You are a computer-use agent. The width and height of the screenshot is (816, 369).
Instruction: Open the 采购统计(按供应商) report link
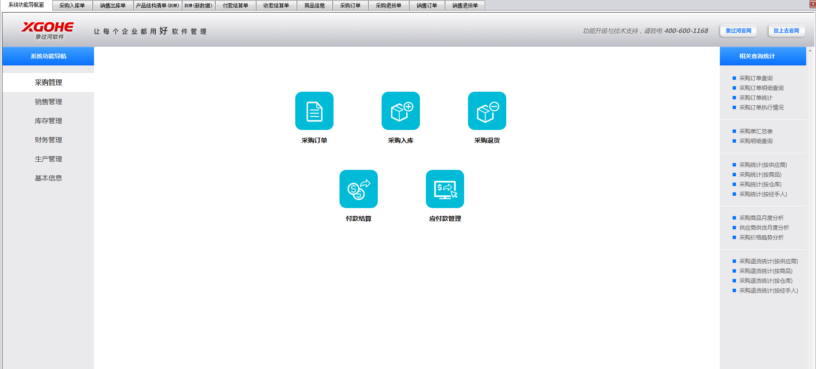coord(763,165)
